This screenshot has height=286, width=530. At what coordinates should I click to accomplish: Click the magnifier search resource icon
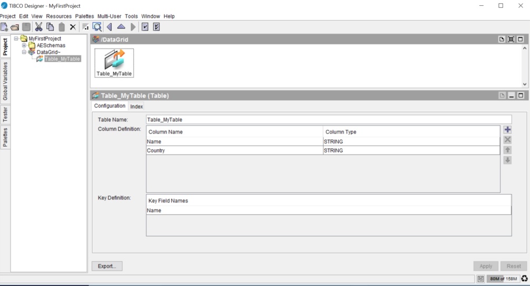[x=97, y=27]
